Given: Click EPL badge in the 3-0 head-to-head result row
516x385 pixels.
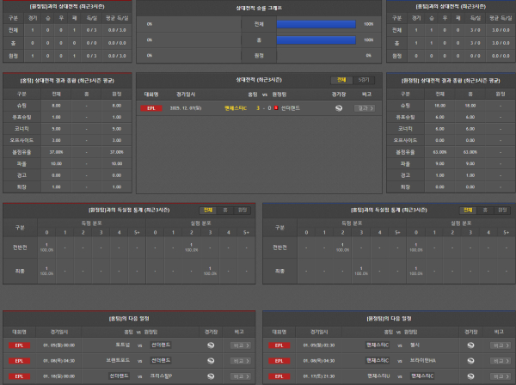Looking at the screenshot, I should 150,108.
